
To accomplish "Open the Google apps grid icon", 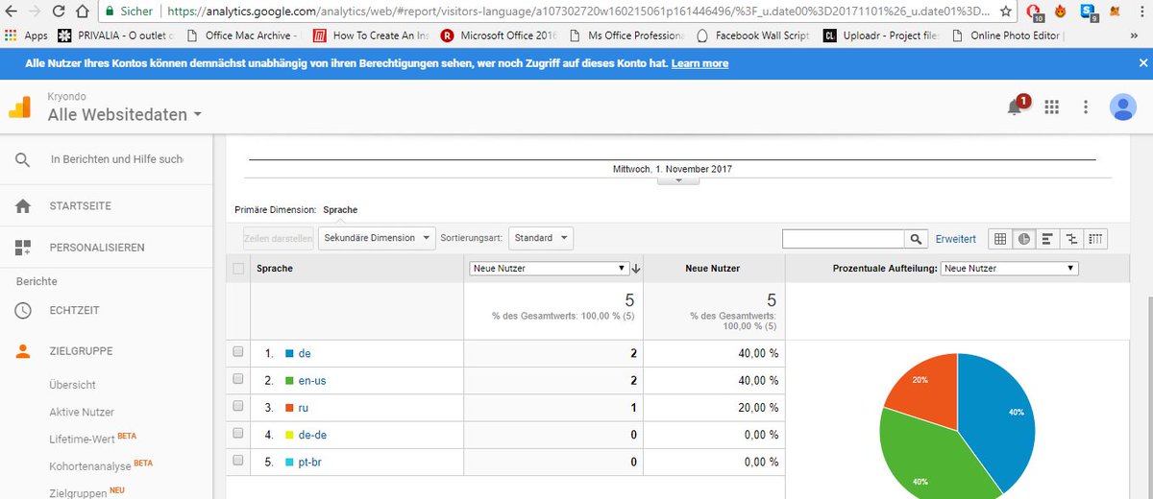I will (1051, 107).
